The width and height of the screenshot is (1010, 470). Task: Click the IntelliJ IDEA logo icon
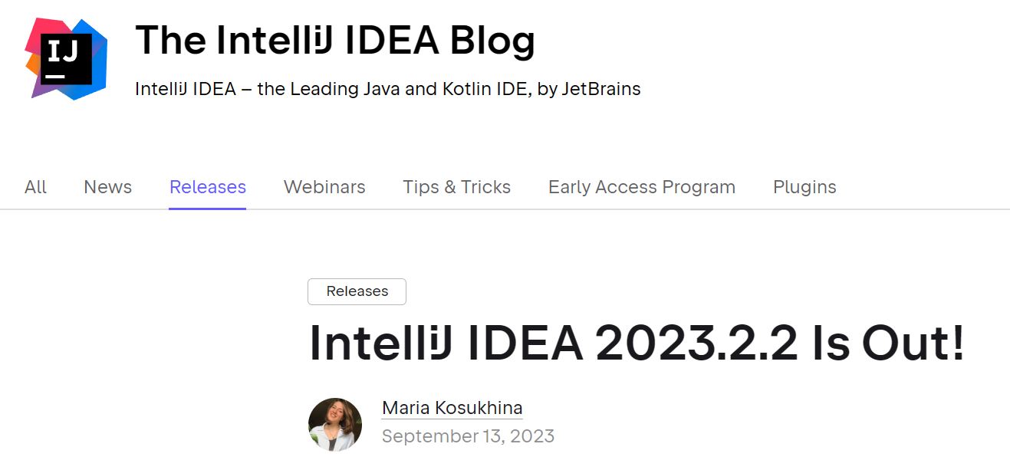[x=66, y=59]
